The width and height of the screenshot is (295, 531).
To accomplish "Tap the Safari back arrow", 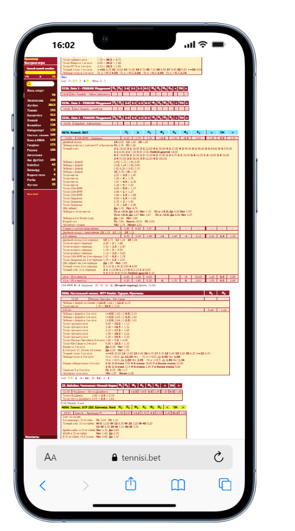I will click(43, 485).
